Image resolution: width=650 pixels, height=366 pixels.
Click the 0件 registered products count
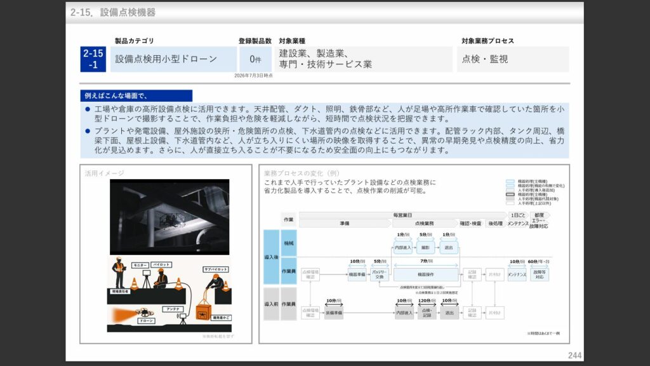tap(255, 59)
